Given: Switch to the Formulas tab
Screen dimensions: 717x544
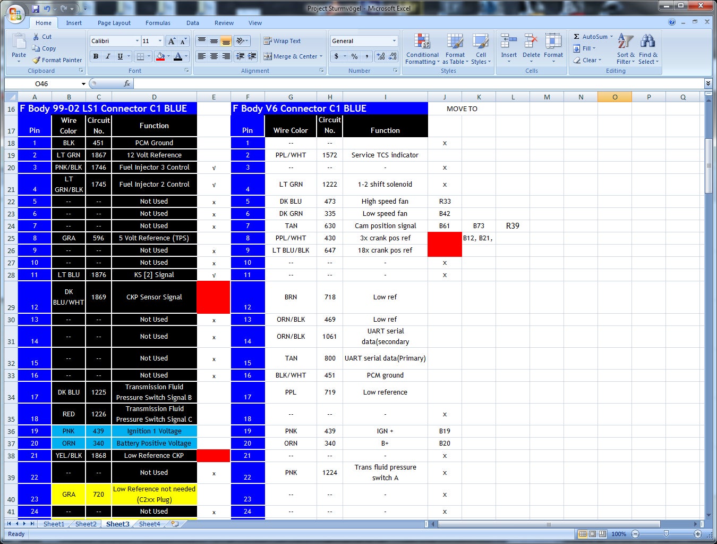Looking at the screenshot, I should [158, 23].
